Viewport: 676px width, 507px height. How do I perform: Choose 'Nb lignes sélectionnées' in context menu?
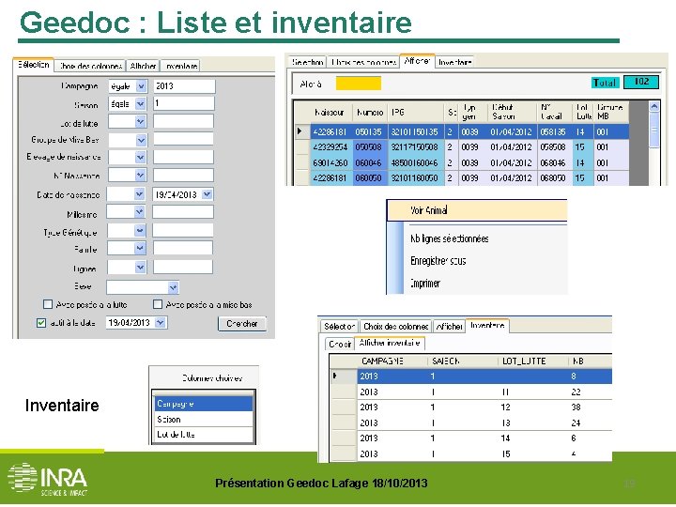(x=449, y=238)
